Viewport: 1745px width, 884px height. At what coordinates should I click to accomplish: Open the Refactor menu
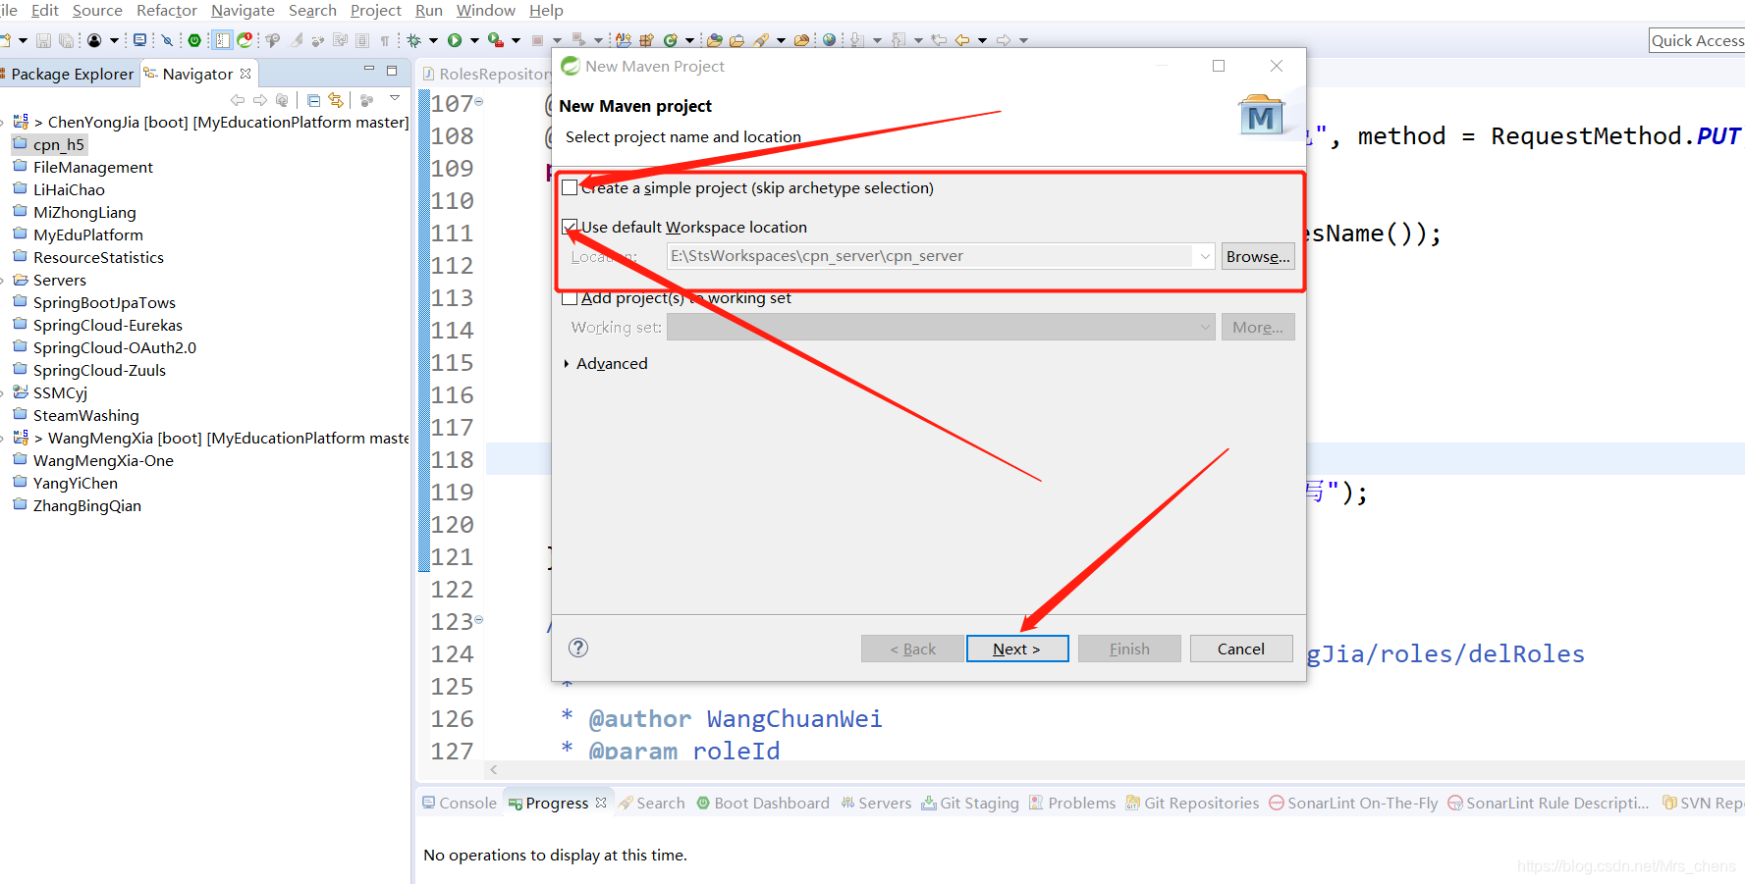pyautogui.click(x=167, y=10)
